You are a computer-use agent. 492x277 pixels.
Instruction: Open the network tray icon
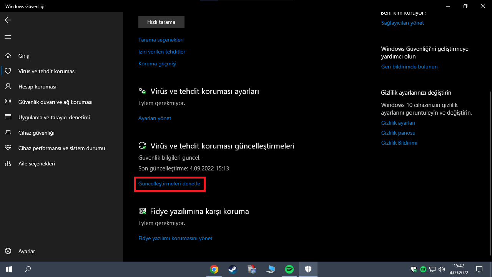pyautogui.click(x=432, y=269)
